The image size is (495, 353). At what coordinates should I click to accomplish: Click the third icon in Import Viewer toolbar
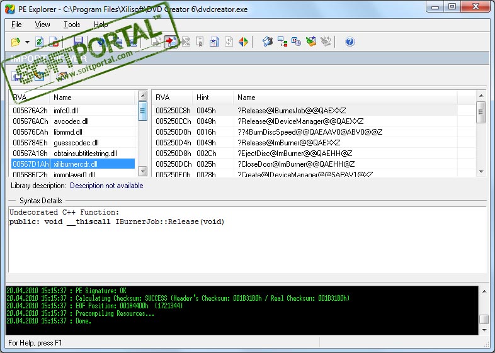tap(61, 76)
